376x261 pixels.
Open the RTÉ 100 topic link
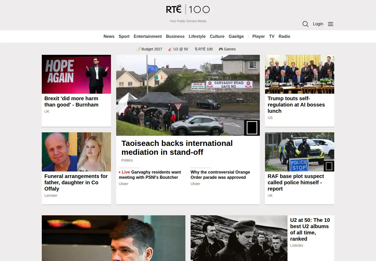click(x=204, y=49)
